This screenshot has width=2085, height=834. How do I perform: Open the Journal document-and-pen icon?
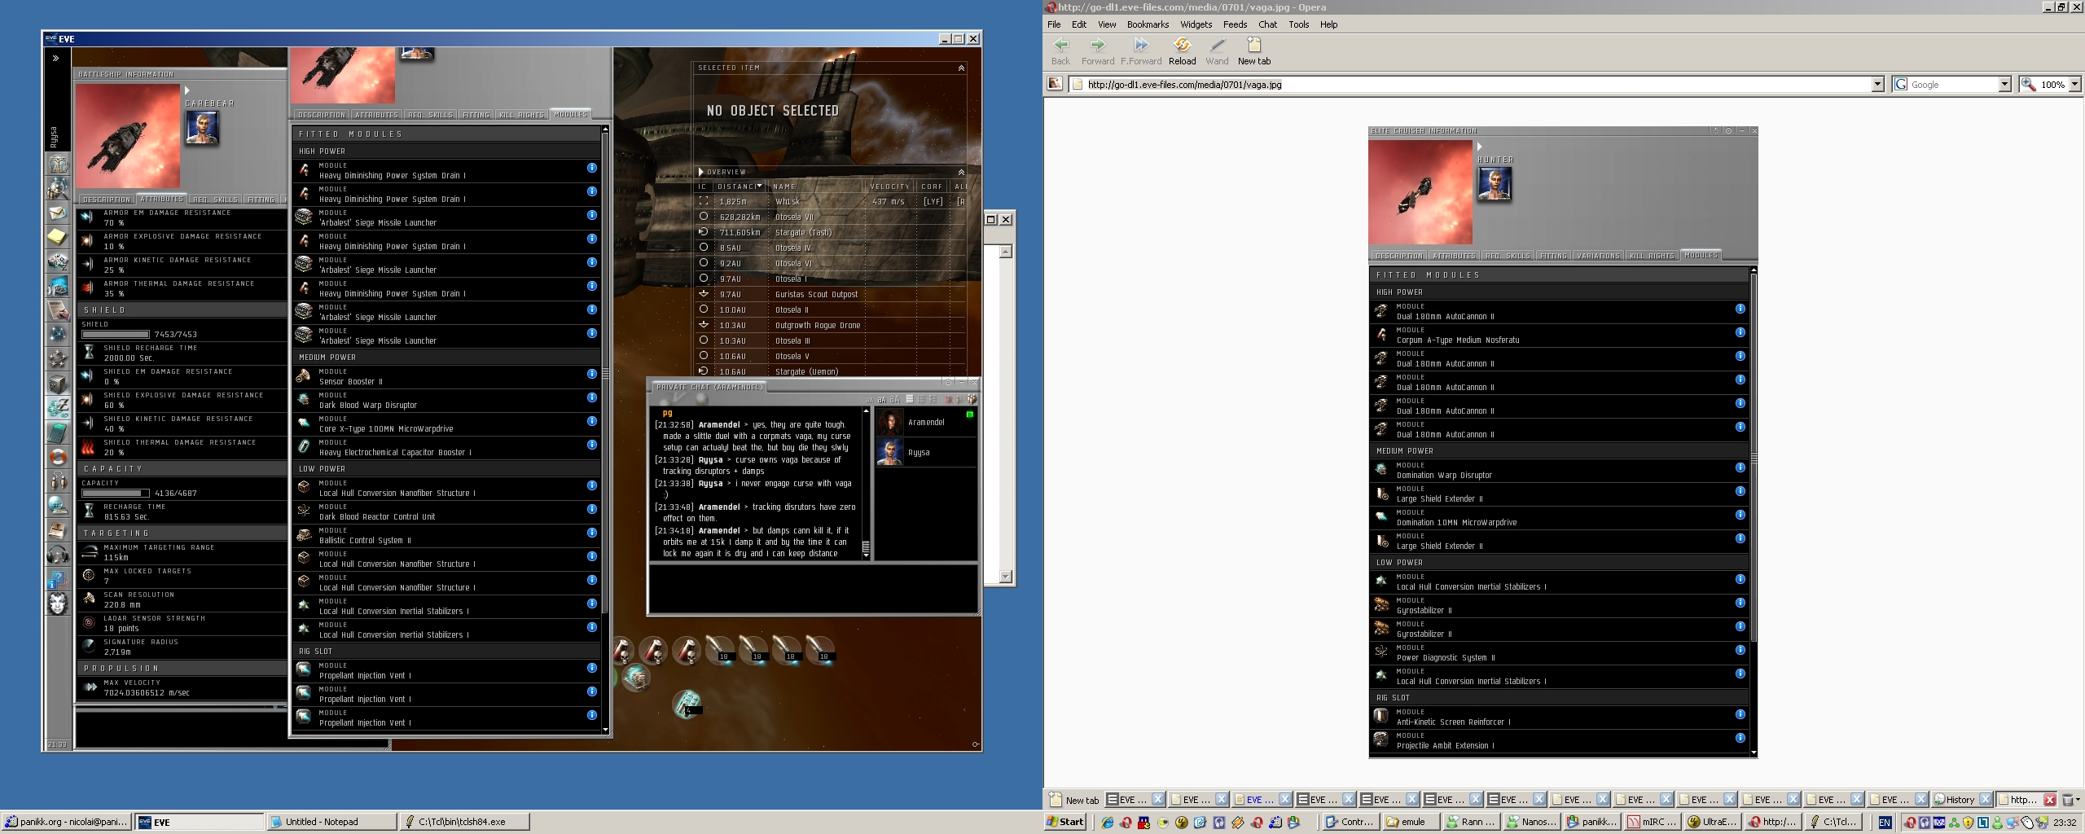tap(57, 310)
